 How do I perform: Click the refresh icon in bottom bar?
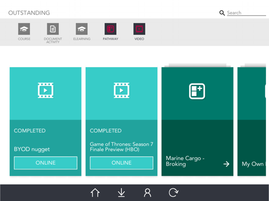(173, 193)
